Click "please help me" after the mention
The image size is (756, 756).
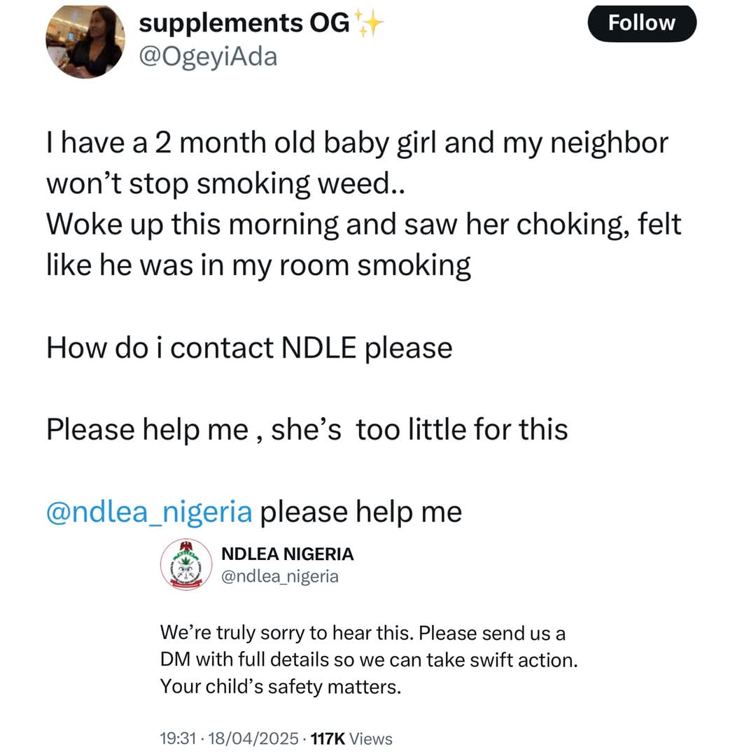pyautogui.click(x=361, y=512)
